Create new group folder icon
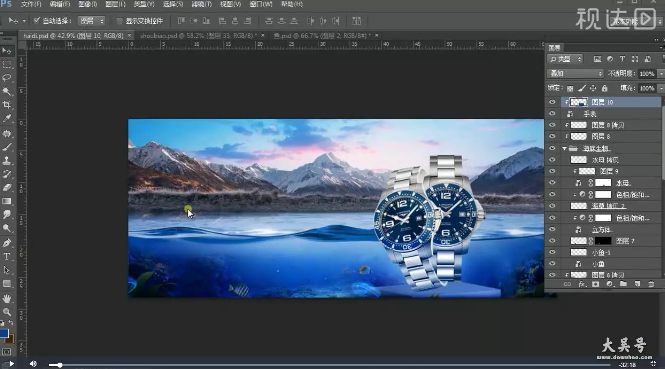Viewport: 665px width, 369px height. click(623, 284)
